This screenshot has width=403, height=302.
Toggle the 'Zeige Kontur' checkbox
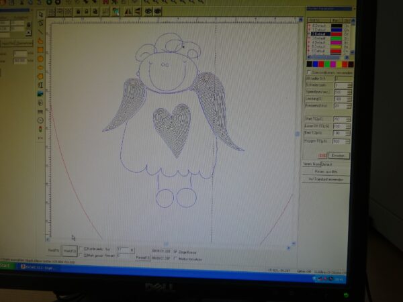click(x=175, y=251)
